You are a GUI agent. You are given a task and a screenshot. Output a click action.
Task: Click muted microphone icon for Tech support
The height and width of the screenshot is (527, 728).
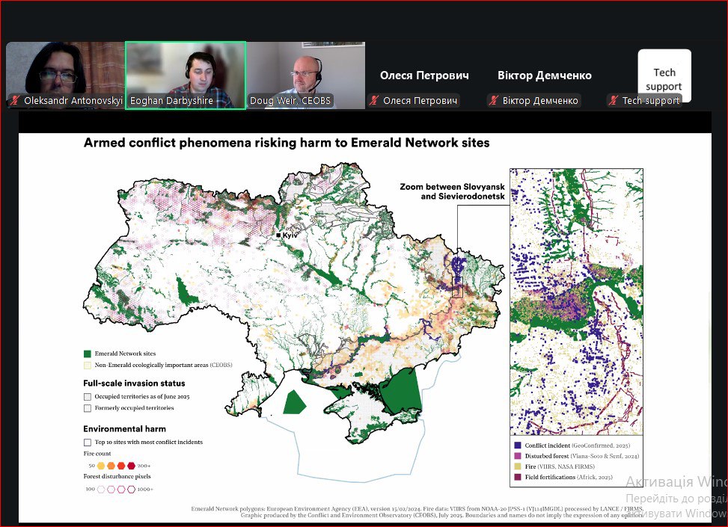614,100
